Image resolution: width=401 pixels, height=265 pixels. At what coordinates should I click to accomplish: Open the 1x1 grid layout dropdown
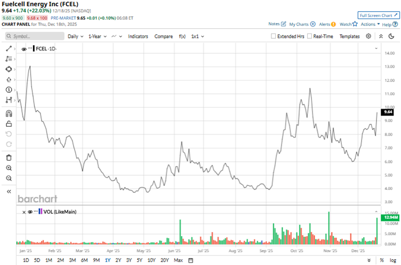coord(197,36)
